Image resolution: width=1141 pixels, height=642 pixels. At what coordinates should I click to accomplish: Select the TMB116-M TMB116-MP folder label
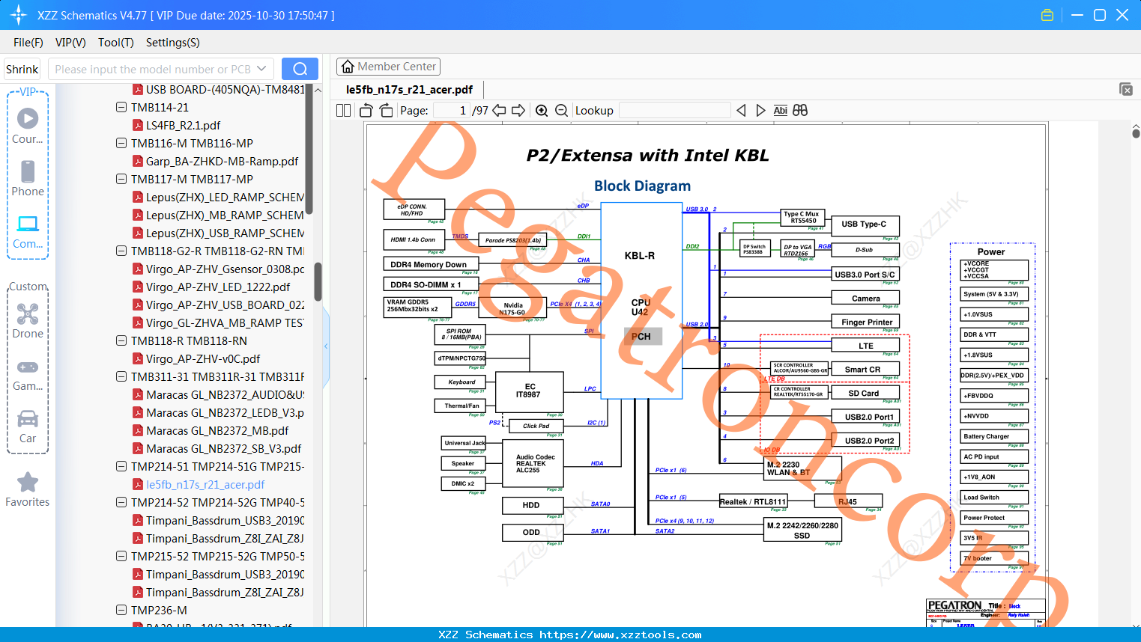coord(192,144)
